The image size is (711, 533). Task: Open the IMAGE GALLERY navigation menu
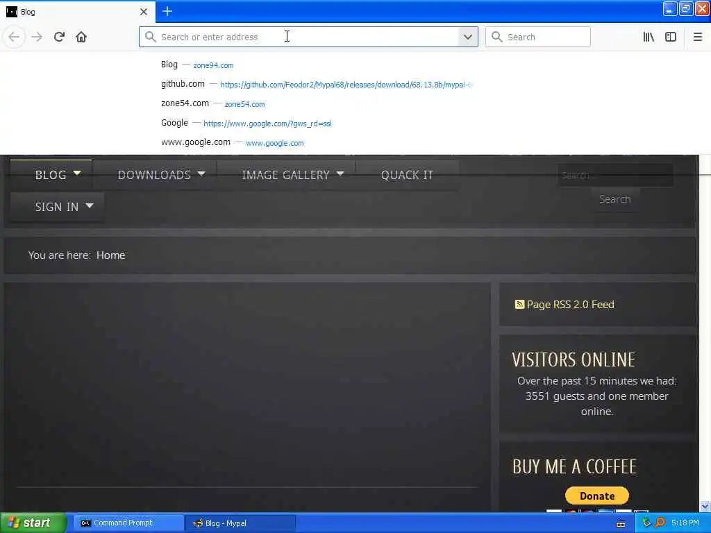[285, 174]
